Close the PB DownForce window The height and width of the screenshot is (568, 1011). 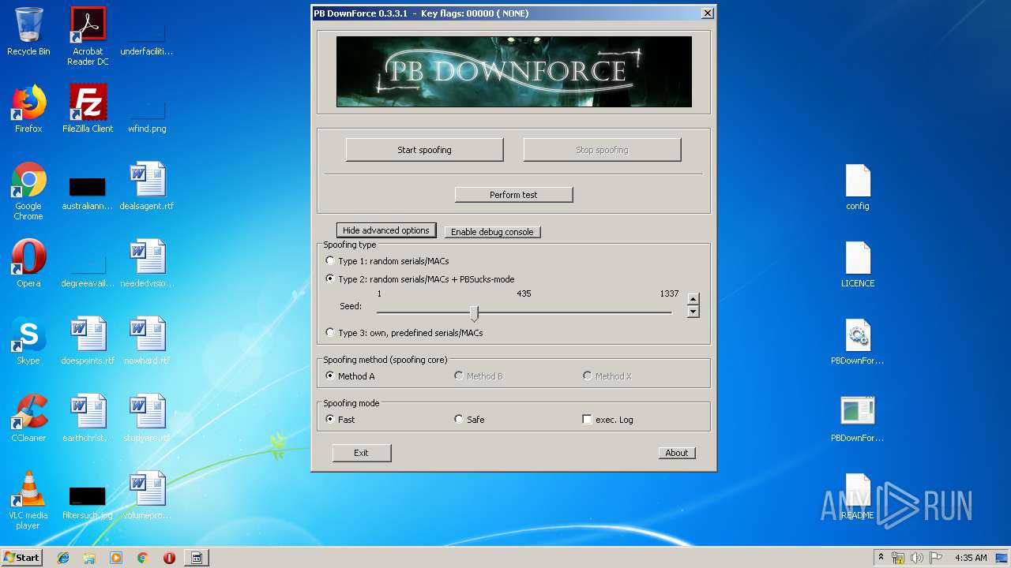(x=708, y=13)
